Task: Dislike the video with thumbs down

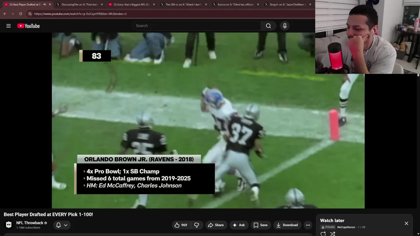Action: 197,225
